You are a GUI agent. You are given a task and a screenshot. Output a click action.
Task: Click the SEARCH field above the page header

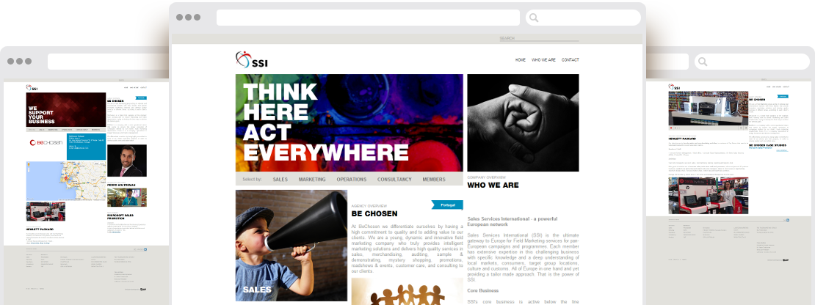click(538, 38)
